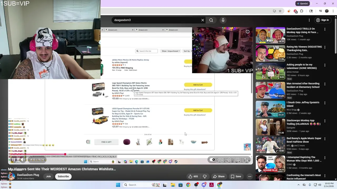
Task: Open the orange extension icon in Chrome toolbar
Action: click(289, 11)
